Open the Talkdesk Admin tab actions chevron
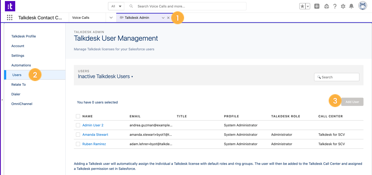Viewport: 372px width, 175px height. tap(163, 18)
